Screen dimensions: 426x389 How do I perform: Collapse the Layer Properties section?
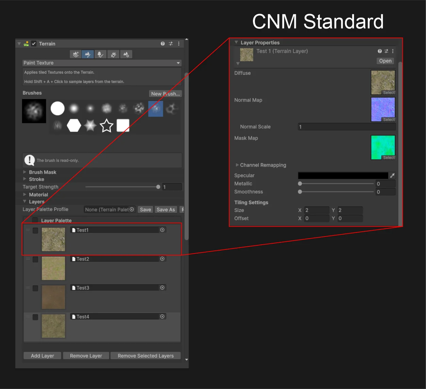tap(236, 43)
